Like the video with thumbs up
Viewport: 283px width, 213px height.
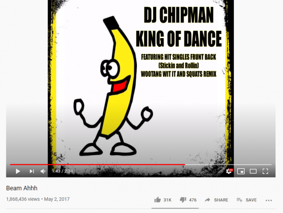pos(157,200)
